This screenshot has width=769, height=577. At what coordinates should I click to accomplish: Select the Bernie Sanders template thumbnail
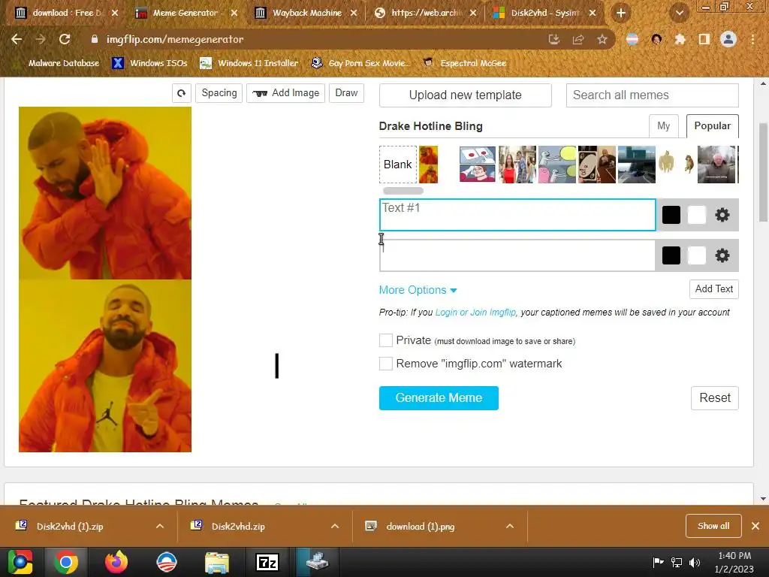pyautogui.click(x=716, y=165)
